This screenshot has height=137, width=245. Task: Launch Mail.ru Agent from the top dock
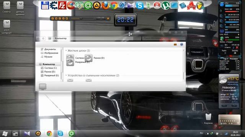pyautogui.click(x=88, y=6)
